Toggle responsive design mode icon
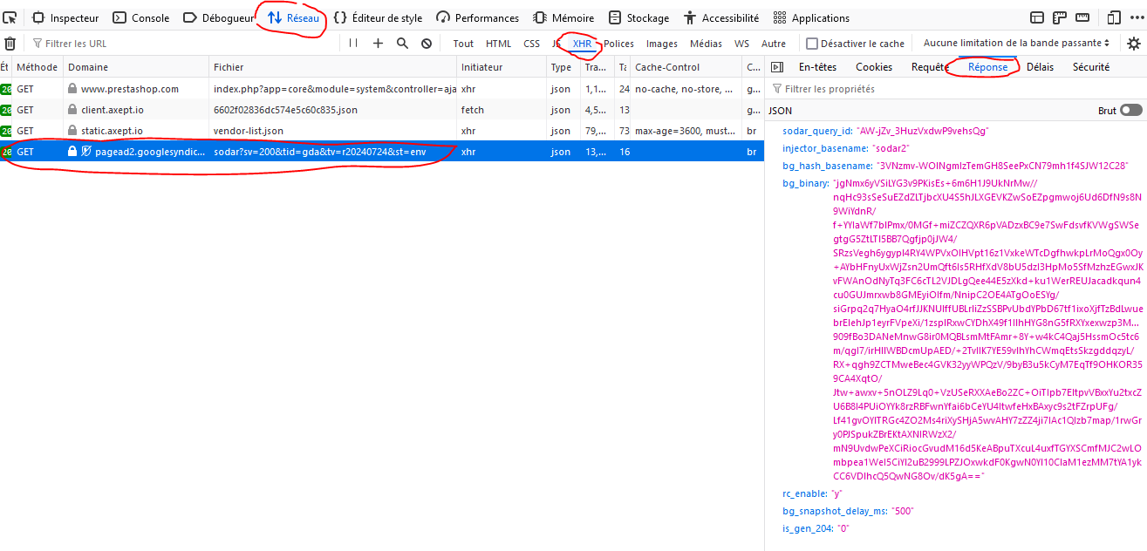 (1113, 17)
